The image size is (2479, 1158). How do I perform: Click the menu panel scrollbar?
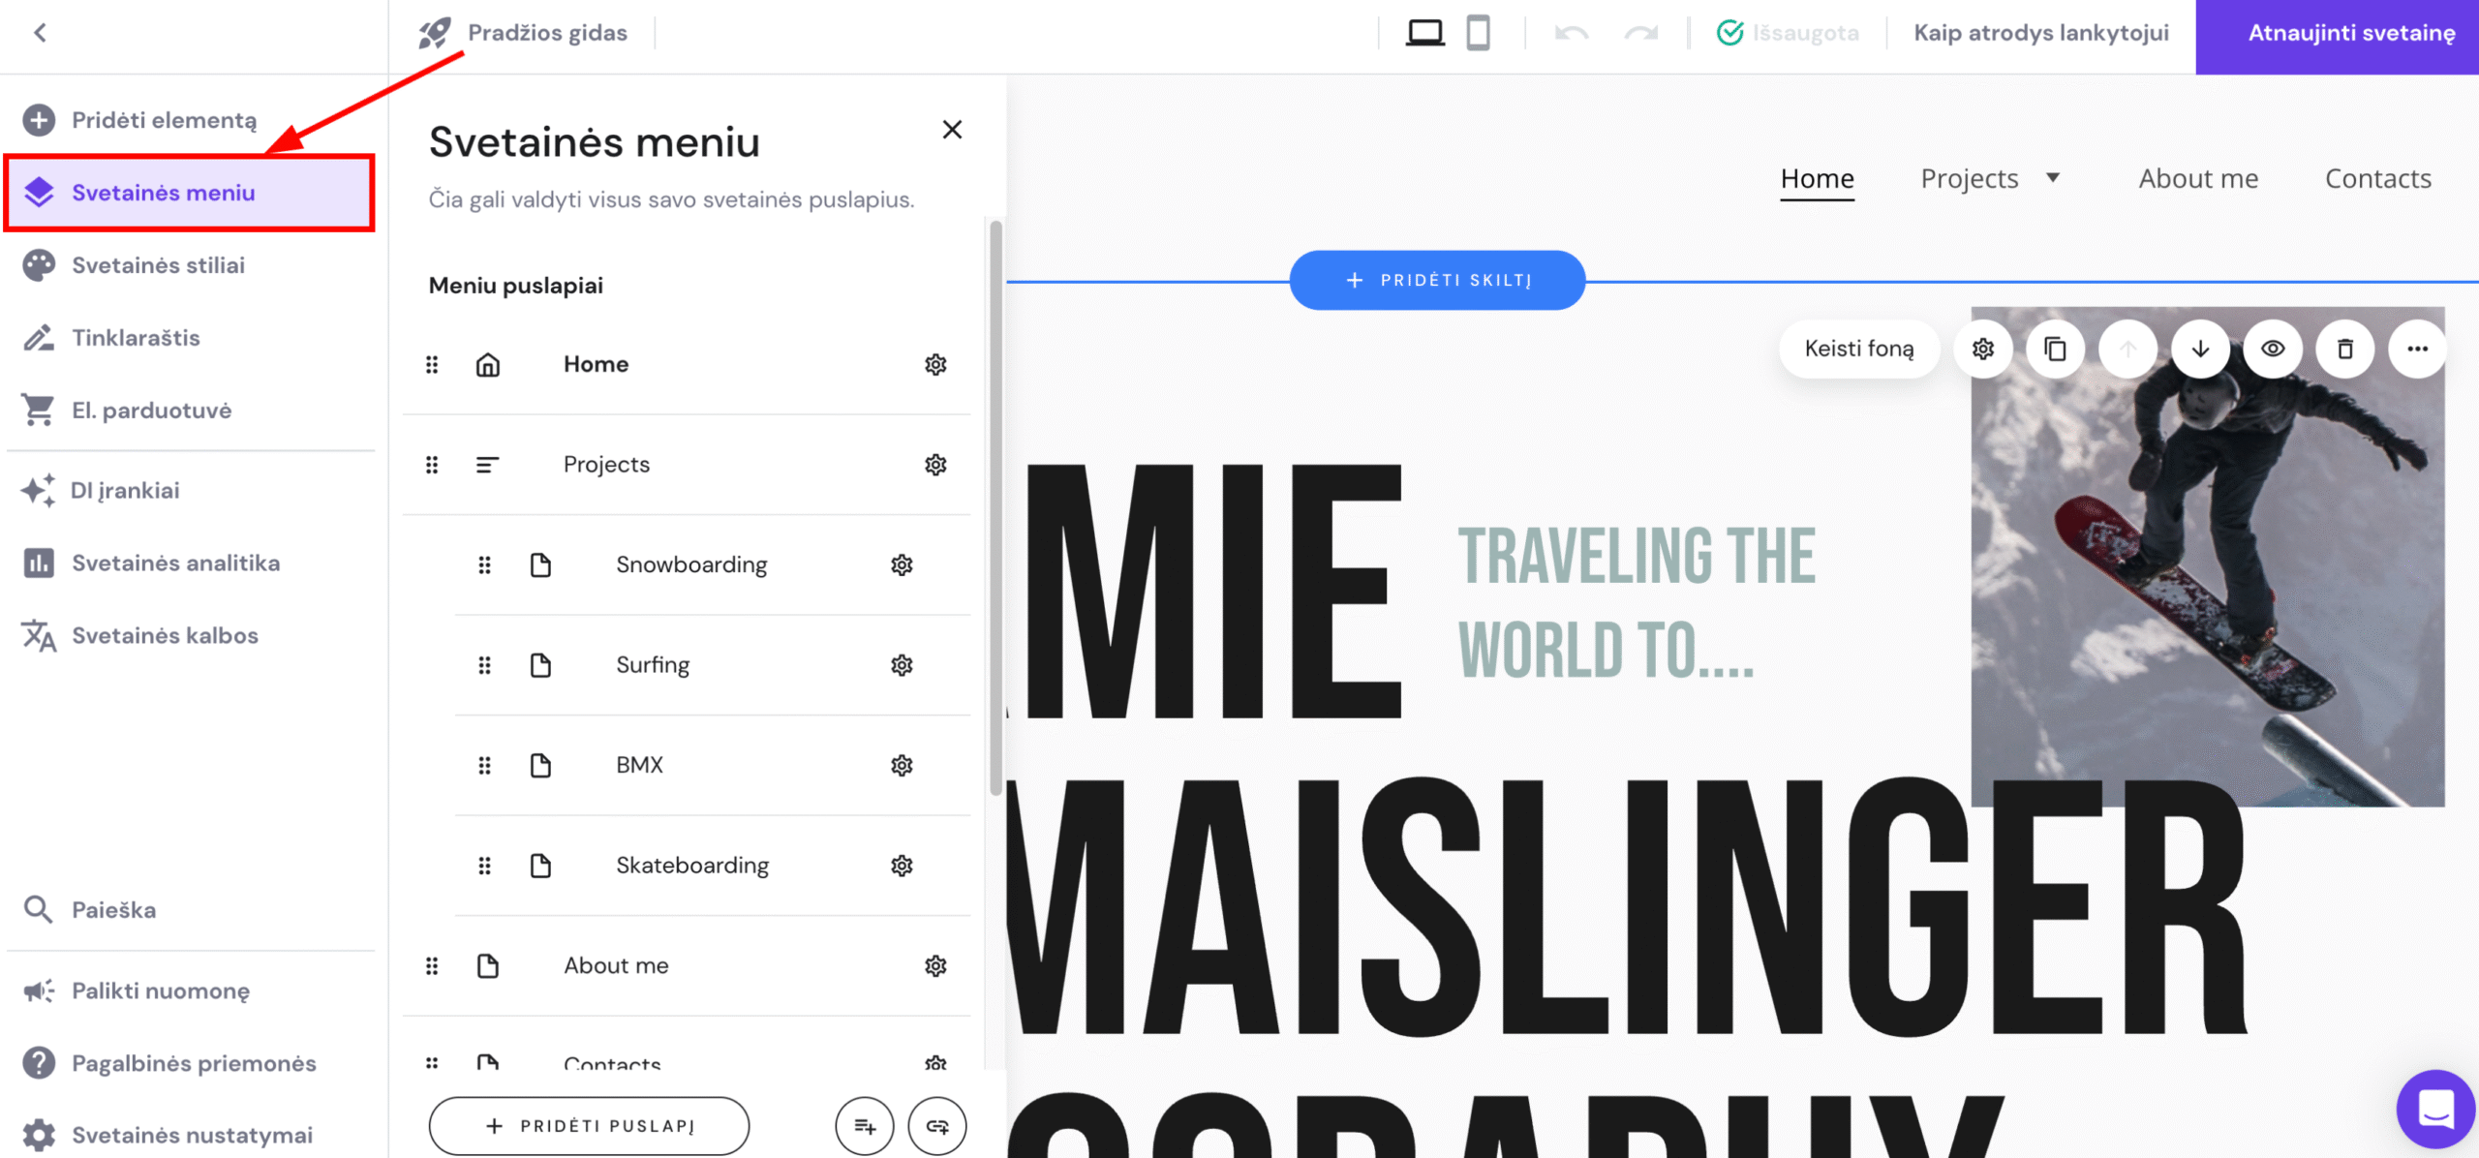point(995,503)
